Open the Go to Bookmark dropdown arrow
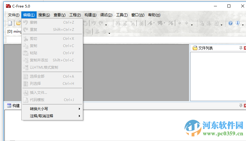The width and height of the screenshot is (246, 141). tap(164, 23)
